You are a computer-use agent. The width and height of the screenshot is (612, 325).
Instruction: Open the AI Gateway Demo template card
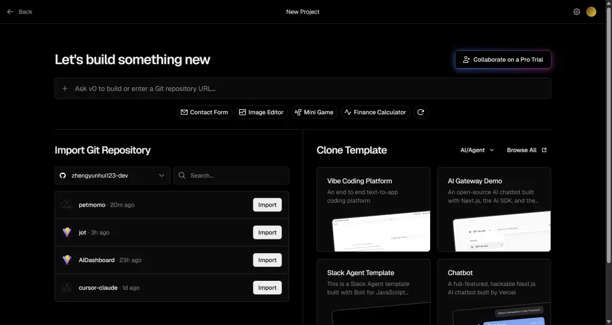click(494, 209)
